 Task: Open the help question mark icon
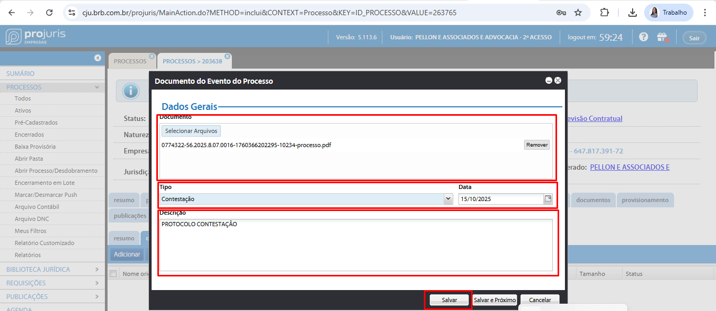(644, 37)
